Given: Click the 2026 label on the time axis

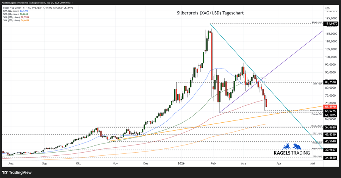Looking at the screenshot, I should 181,164.
